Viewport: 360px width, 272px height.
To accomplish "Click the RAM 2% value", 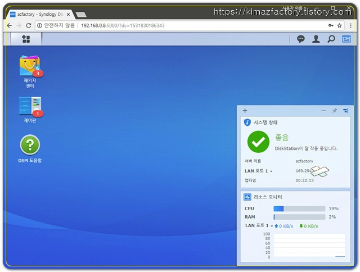I will pos(332,217).
